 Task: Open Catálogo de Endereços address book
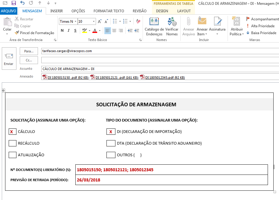154,27
